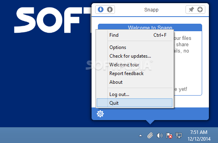Pin the Snapp window with pushpin icon

click(x=191, y=9)
